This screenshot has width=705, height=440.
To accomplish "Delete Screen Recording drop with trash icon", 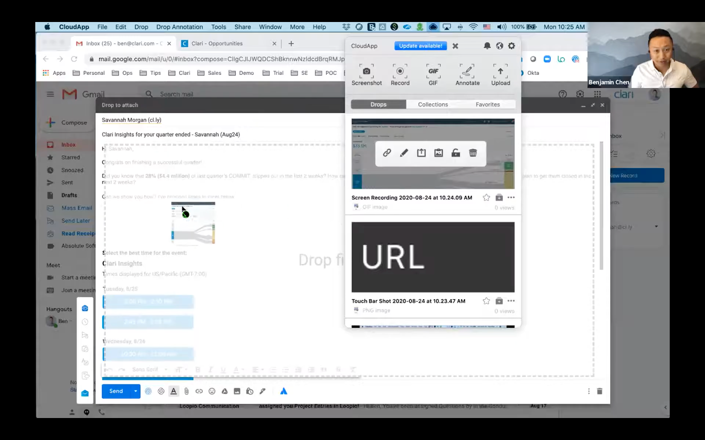I will 473,153.
